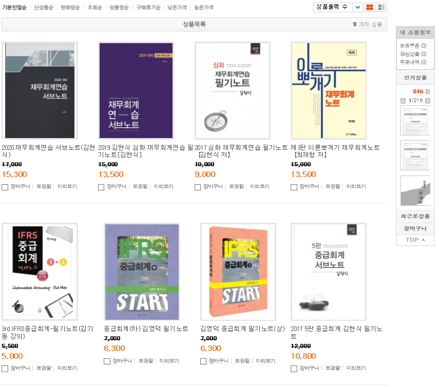439x387 pixels.
Task: Check the box for 2017 심화 재무회계연습 필기노트
Action: click(198, 187)
